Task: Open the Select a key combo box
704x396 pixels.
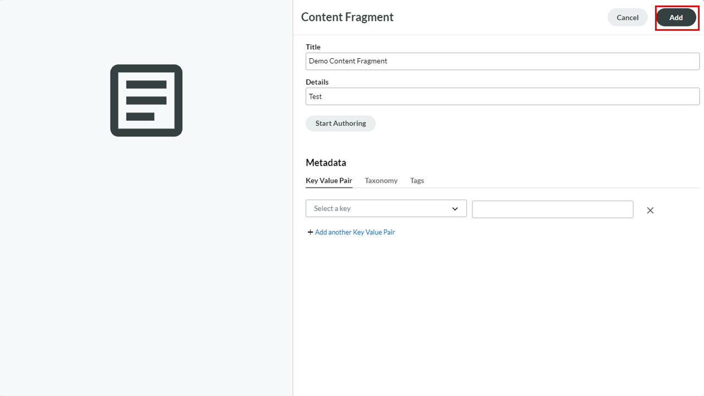Action: [386, 208]
